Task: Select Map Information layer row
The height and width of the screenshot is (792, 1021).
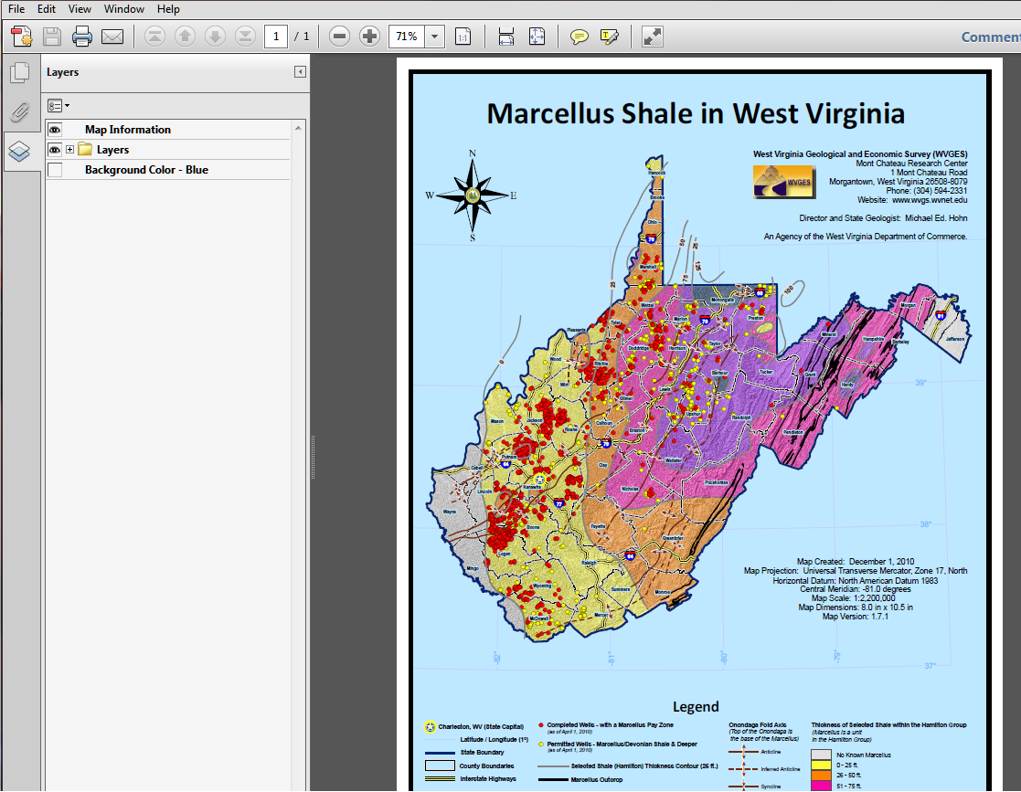Action: pyautogui.click(x=167, y=130)
